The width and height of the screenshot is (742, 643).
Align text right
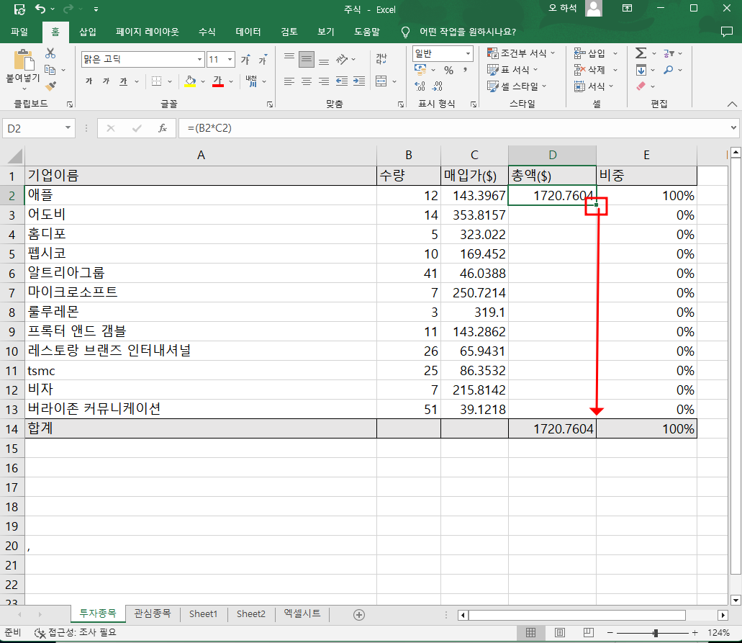click(324, 81)
